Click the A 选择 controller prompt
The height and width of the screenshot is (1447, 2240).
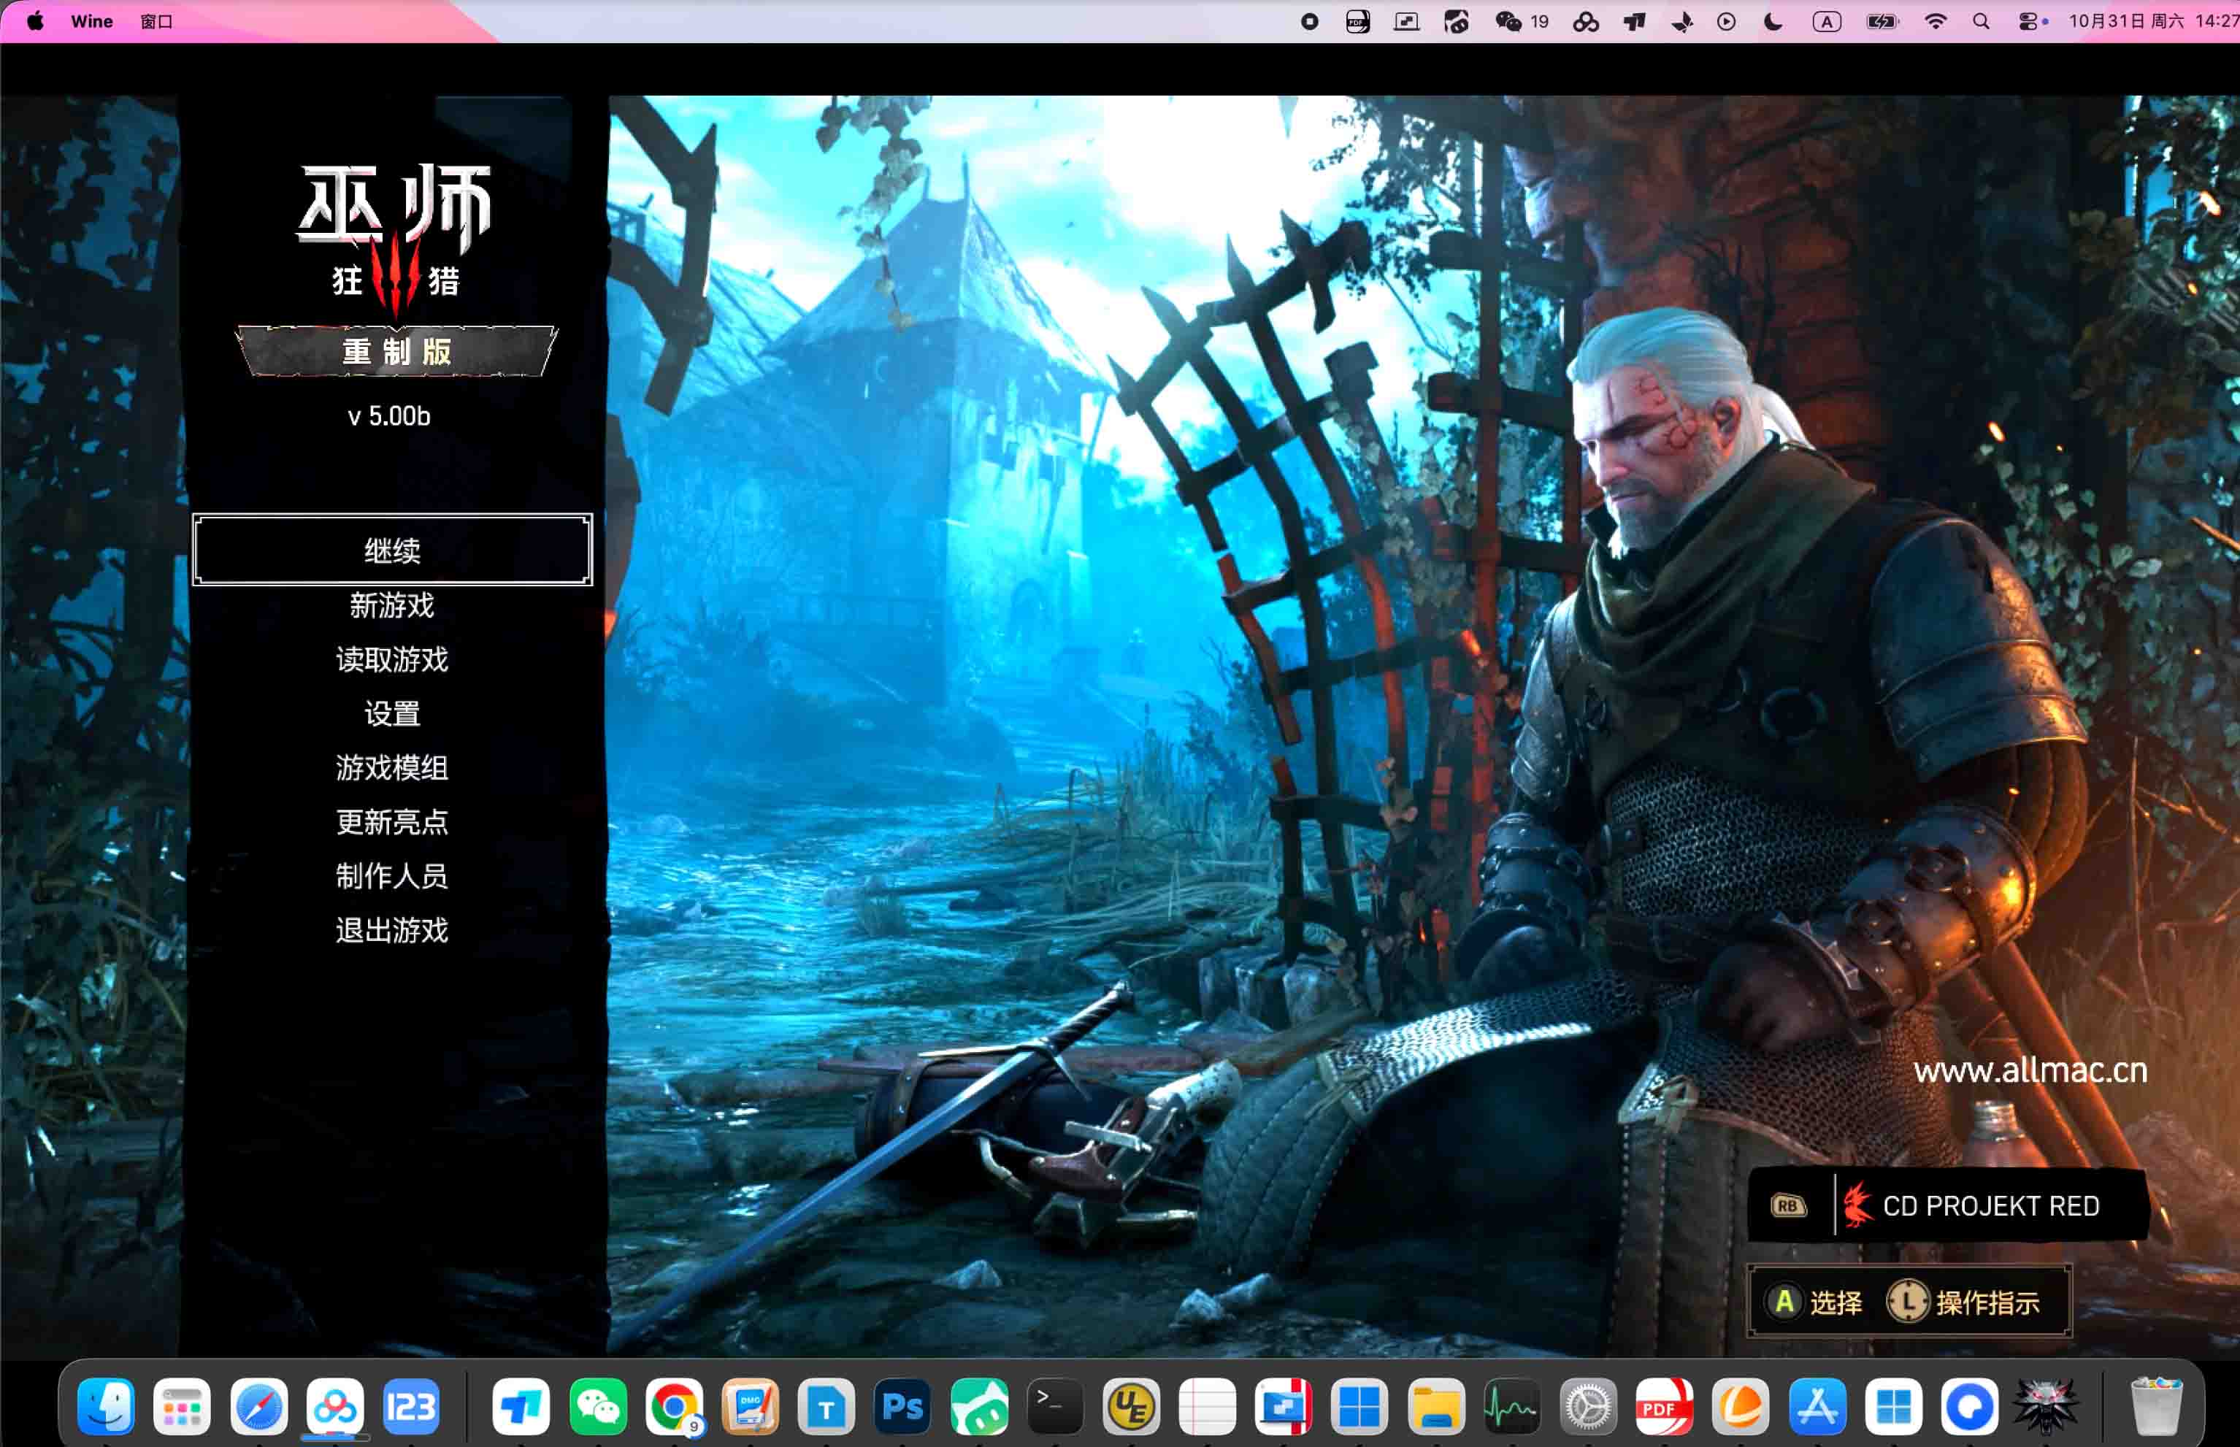(1814, 1302)
